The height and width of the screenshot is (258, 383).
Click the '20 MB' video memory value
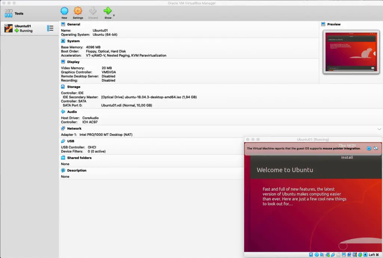[107, 68]
